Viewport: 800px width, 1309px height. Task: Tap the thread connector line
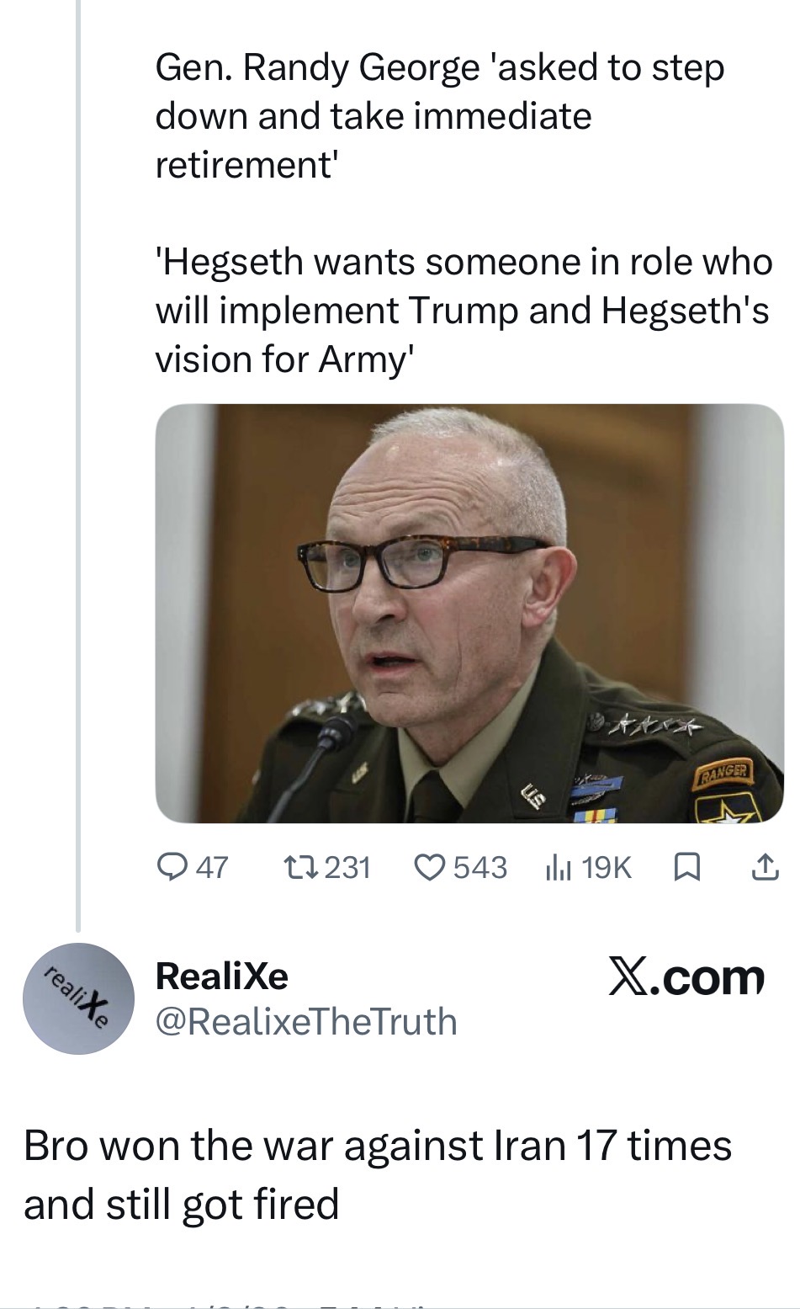tap(77, 463)
